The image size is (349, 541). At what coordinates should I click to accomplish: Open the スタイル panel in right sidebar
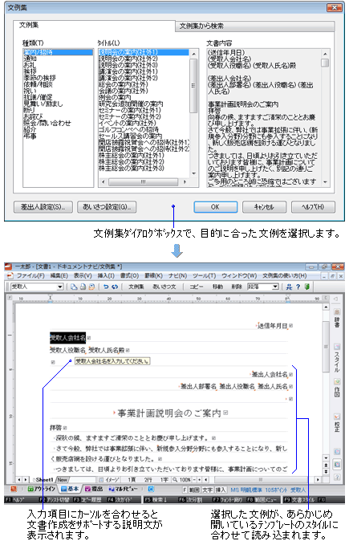pos(337,358)
